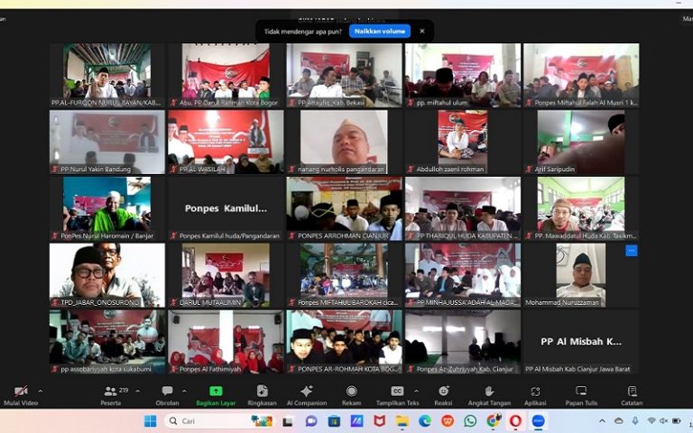Screen dimensions: 693x433
Task: Select the Mohammad Nuruzzaman video tile
Action: [580, 275]
